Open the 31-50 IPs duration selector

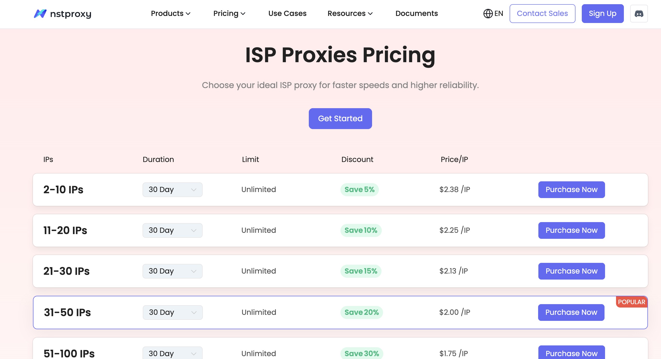173,312
